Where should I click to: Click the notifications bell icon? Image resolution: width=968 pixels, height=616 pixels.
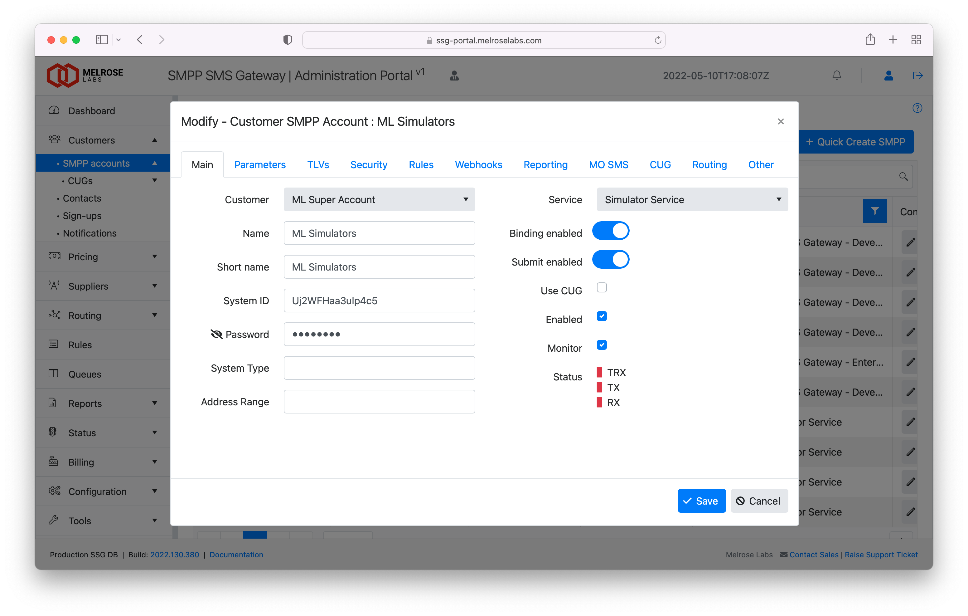(836, 76)
